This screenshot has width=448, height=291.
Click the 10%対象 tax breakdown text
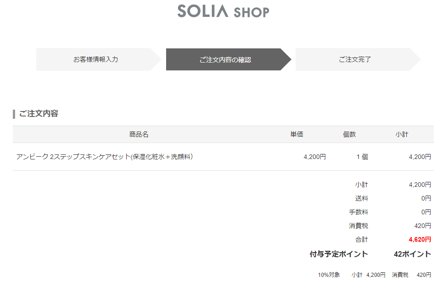click(x=329, y=275)
